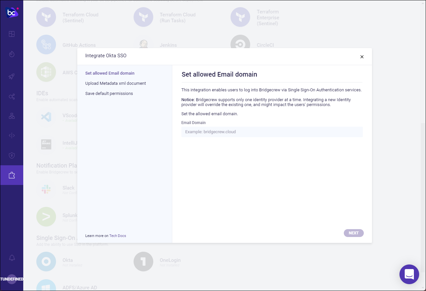Open the code brackets icon in sidebar
The image size is (426, 291).
(12, 136)
